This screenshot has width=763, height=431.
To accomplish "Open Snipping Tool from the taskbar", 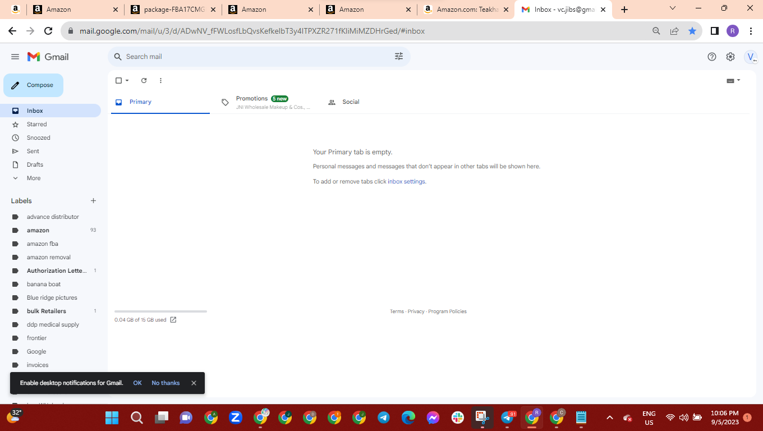I will coord(482,418).
